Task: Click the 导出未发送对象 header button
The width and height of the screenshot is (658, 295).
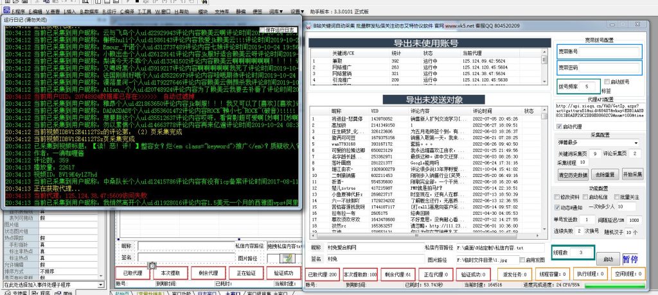Action: tap(426, 100)
